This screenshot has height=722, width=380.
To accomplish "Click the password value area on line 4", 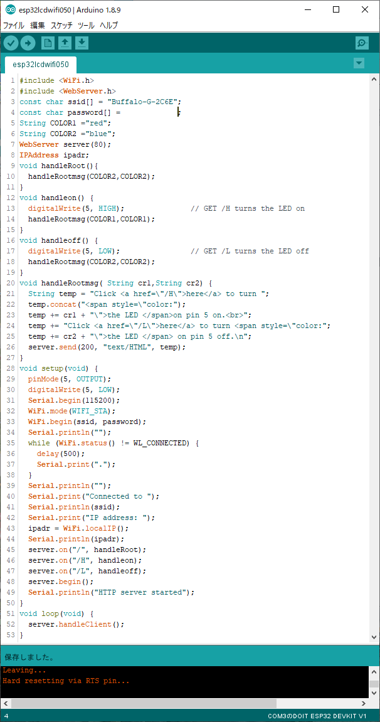I will tap(149, 112).
